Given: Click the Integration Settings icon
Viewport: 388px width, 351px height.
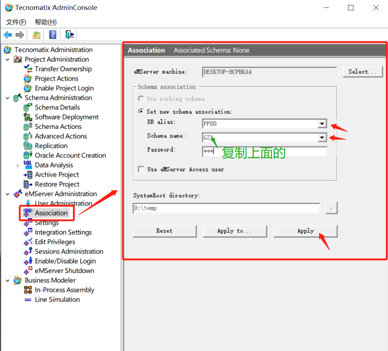Looking at the screenshot, I should (28, 232).
